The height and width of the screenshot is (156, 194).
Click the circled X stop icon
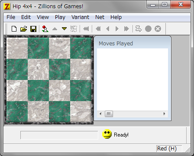tap(158, 29)
